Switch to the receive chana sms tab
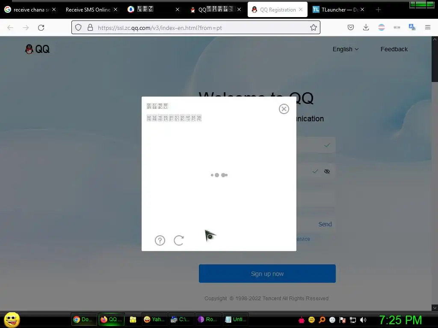The image size is (438, 328). [30, 10]
